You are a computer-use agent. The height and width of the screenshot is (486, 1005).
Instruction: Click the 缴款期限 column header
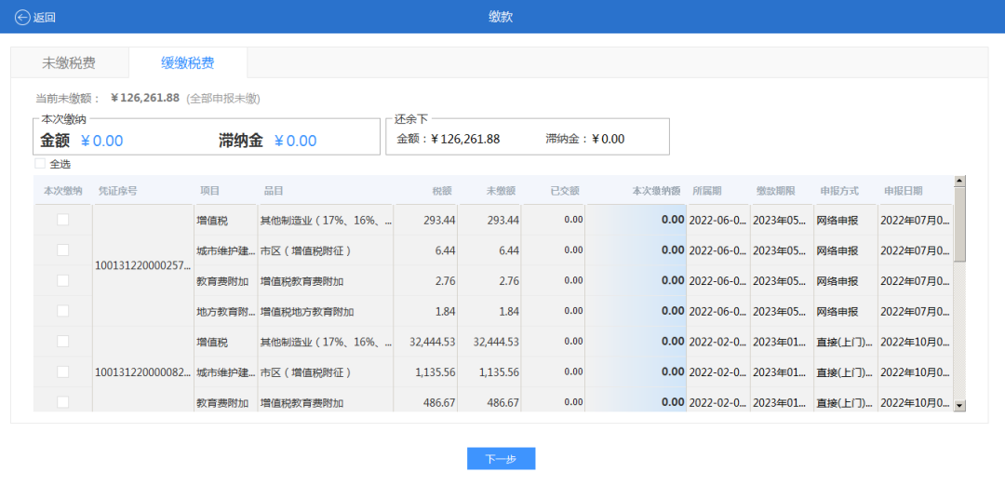pyautogui.click(x=775, y=191)
